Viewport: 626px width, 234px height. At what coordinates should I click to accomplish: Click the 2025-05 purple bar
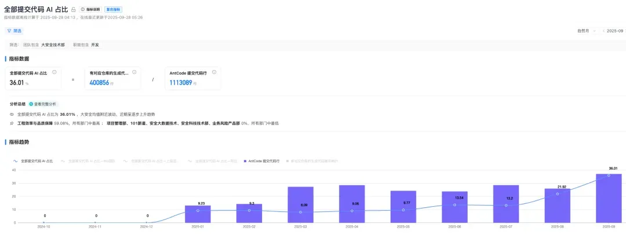click(403, 207)
